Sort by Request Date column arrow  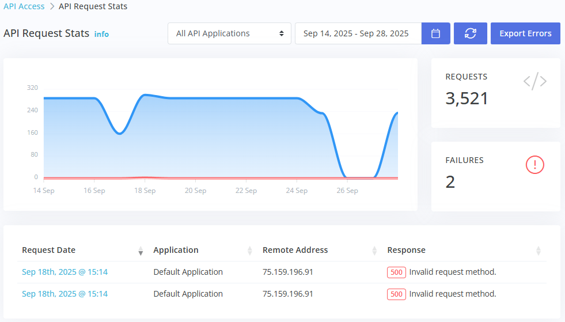click(x=141, y=251)
